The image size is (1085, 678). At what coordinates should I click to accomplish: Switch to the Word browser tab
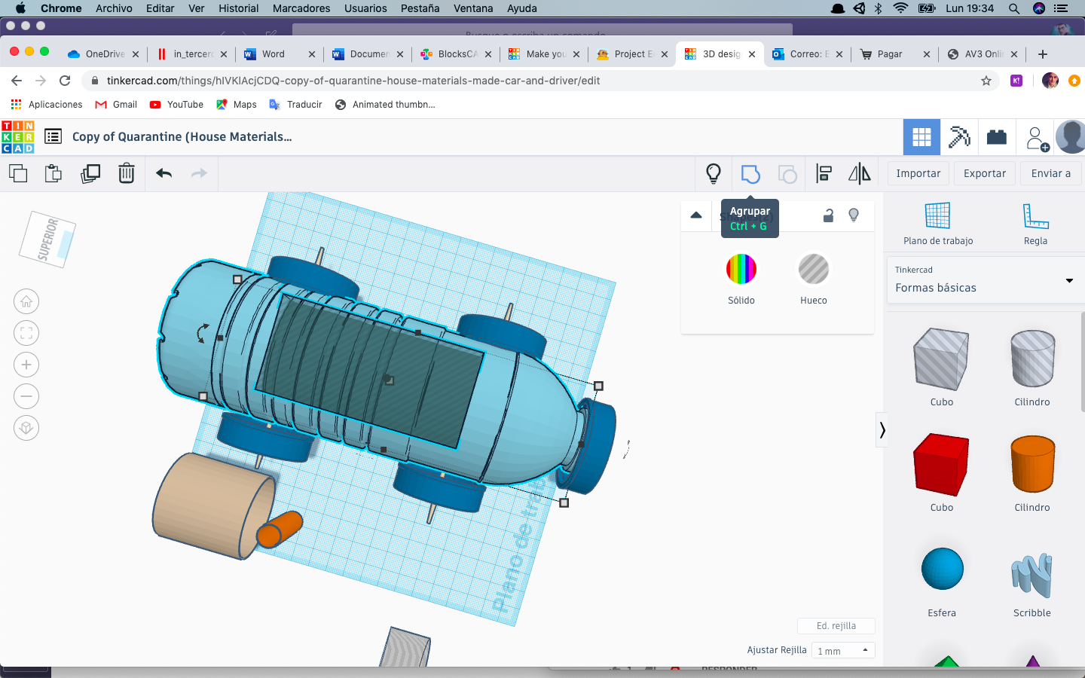[277, 54]
